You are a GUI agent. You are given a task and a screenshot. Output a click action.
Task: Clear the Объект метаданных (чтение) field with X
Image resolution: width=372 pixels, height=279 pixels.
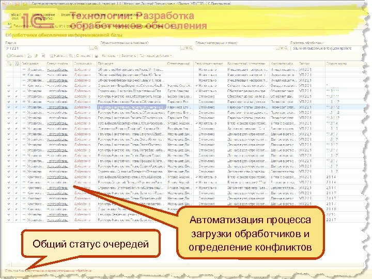point(282,48)
